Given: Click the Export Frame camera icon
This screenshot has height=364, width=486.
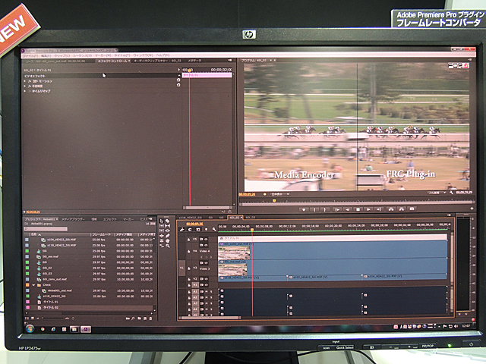Looking at the screenshot, I should (412, 209).
